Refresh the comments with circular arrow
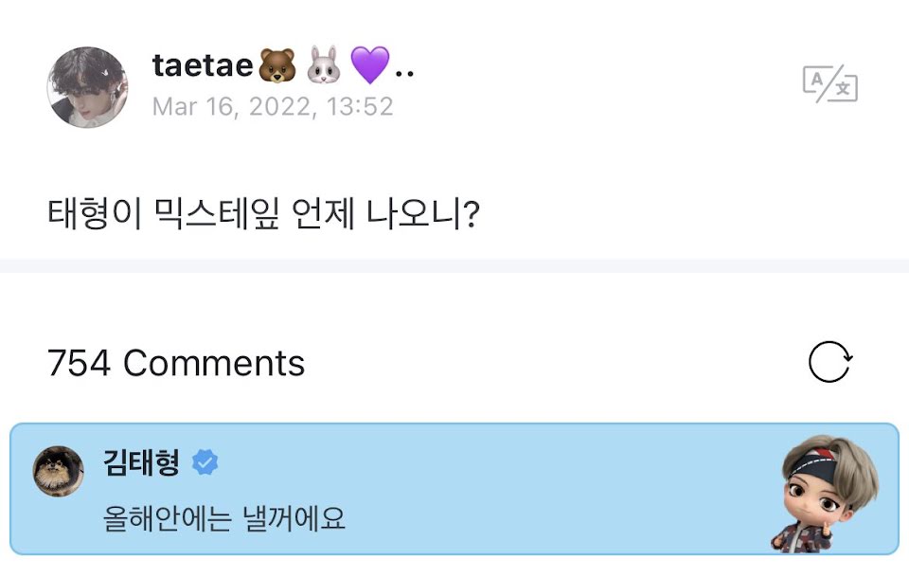Image resolution: width=909 pixels, height=578 pixels. coord(829,363)
